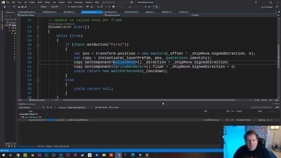Click the Attach to Unity button

[75, 7]
